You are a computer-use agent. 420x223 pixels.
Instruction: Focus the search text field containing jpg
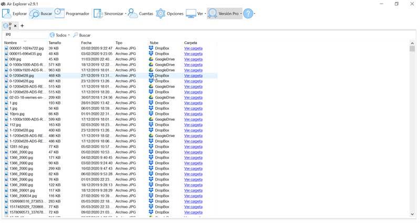coord(26,35)
